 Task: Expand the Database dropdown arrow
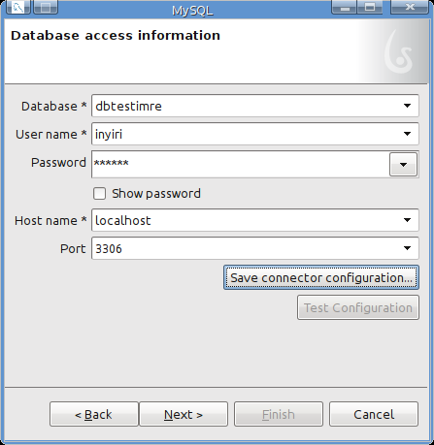[407, 106]
